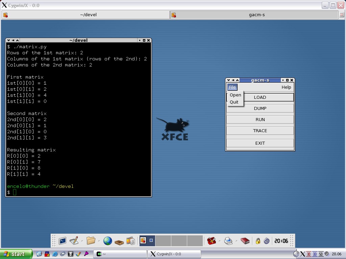346x259 pixels.
Task: Stick the gacm-s window to all workspaces
Action: point(233,80)
